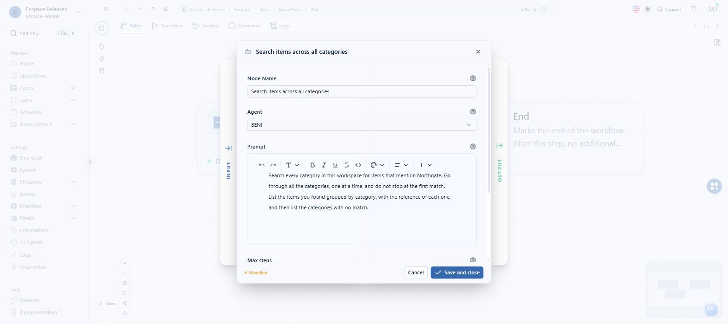Favorite this page with the star icon
The image size is (728, 324).
coord(544,9)
